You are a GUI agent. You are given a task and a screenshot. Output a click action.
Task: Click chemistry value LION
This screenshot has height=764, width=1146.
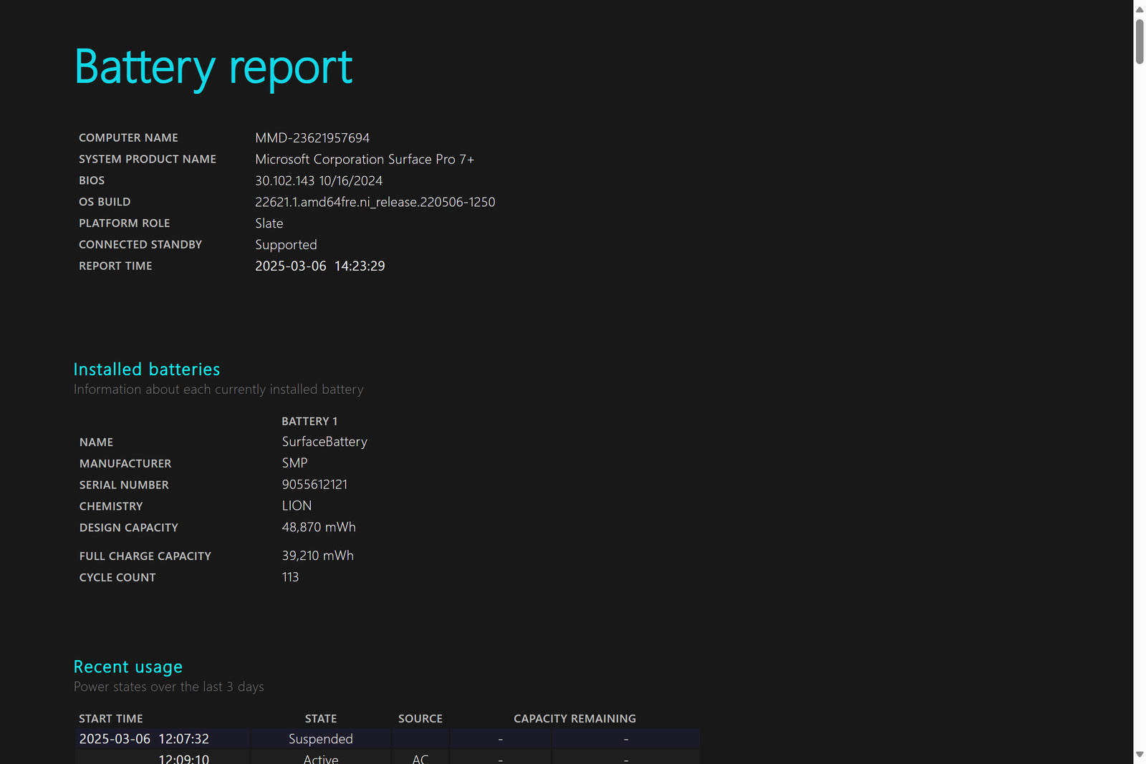297,506
